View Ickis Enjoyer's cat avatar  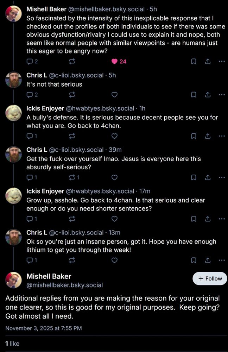[x=14, y=113]
